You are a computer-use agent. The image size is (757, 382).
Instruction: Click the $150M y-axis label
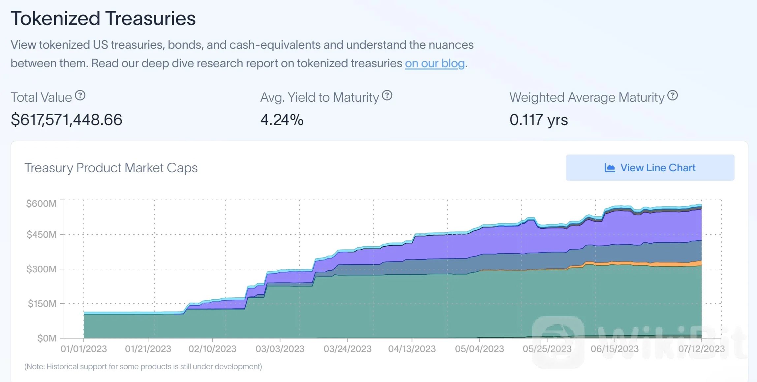pyautogui.click(x=42, y=304)
